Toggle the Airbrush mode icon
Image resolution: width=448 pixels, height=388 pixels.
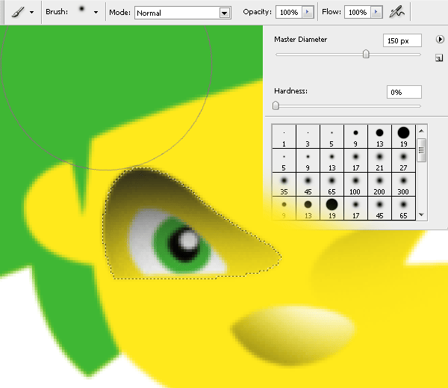point(396,12)
